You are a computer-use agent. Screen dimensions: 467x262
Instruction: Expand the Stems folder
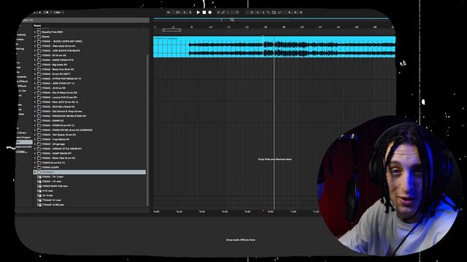35,37
